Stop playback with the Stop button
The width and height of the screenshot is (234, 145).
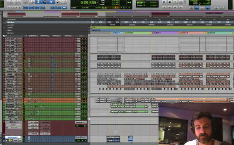[x=170, y=2]
